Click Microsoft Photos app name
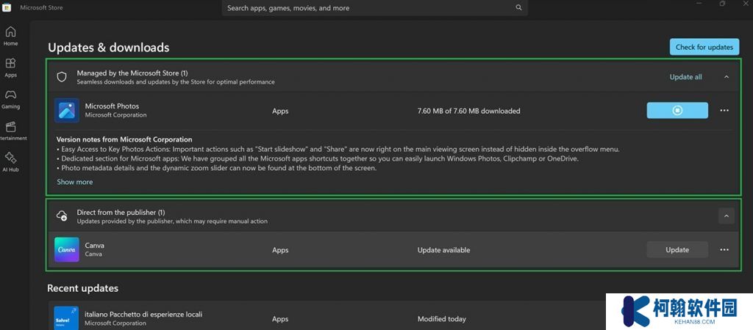753x330 pixels. [x=112, y=106]
